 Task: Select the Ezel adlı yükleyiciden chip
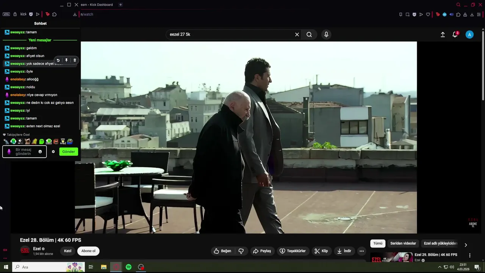tap(440, 243)
